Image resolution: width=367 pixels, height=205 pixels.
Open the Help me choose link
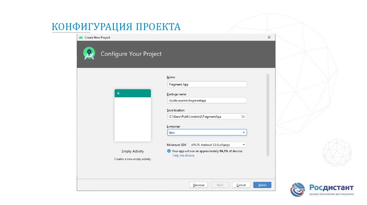pyautogui.click(x=183, y=155)
